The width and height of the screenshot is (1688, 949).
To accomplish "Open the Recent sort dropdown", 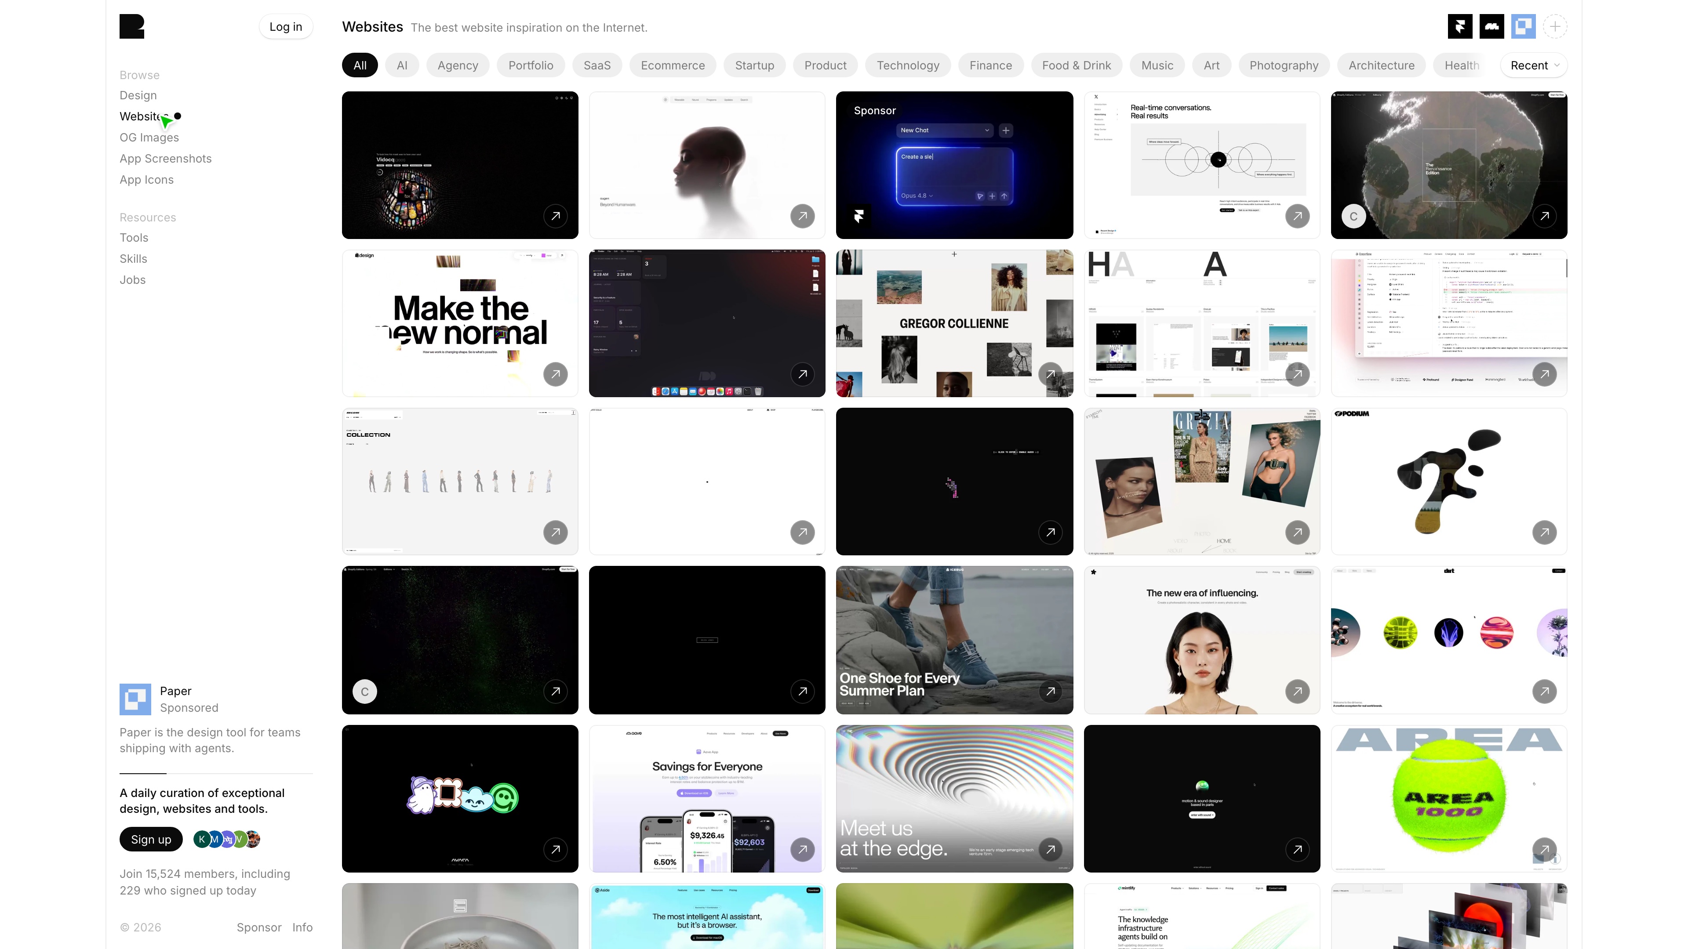I will (1534, 65).
